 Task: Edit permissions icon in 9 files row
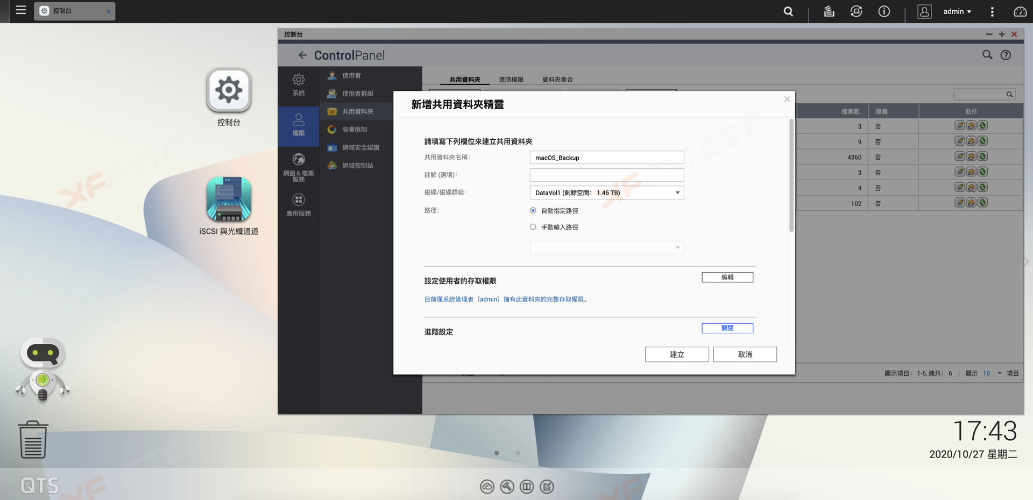(x=971, y=141)
